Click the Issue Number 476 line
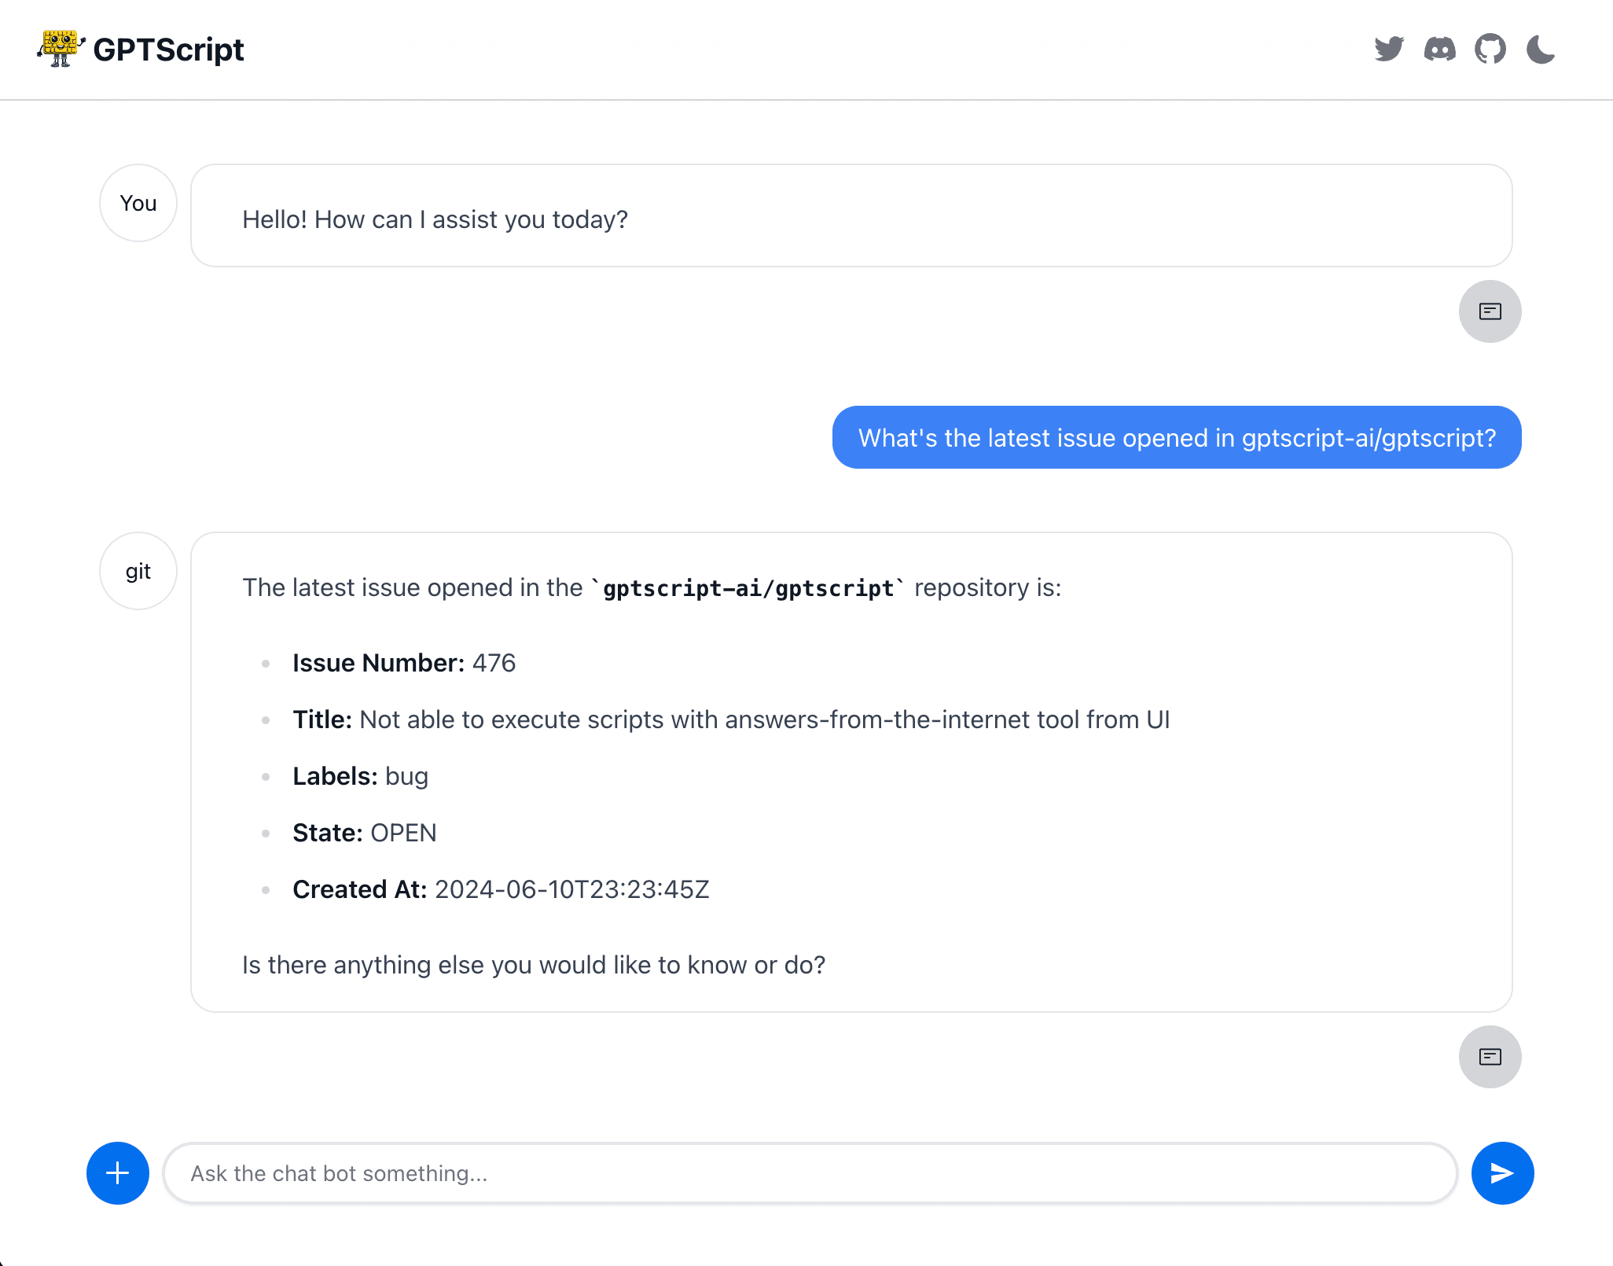 (404, 663)
